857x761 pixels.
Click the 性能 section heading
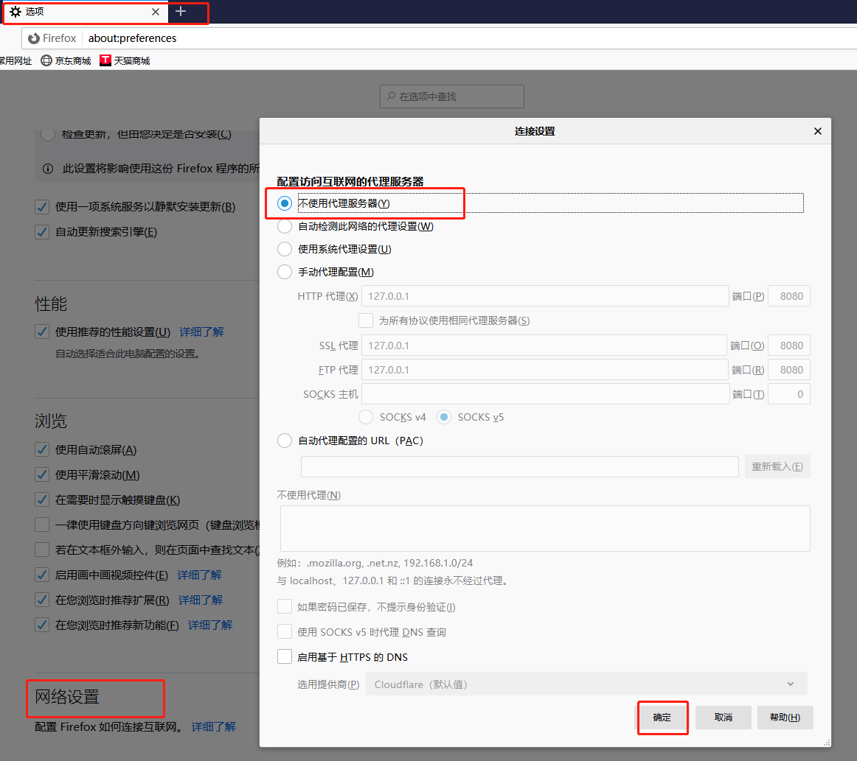point(52,304)
